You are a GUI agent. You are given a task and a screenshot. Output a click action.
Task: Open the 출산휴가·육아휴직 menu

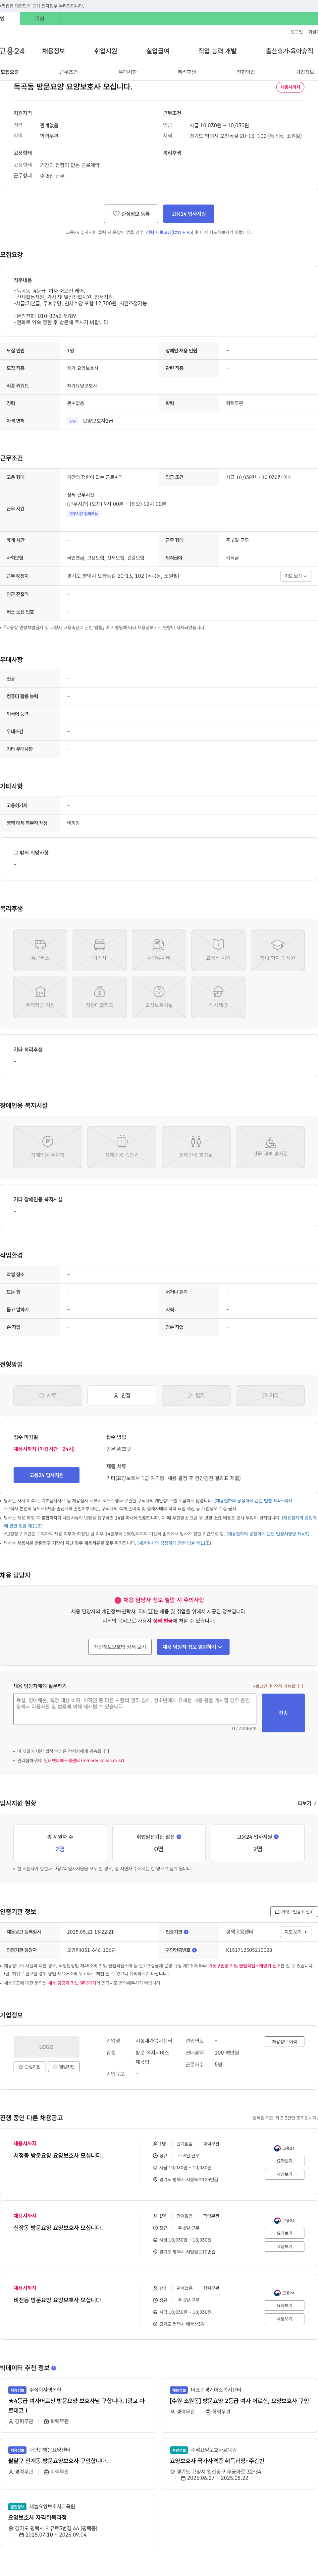point(289,51)
